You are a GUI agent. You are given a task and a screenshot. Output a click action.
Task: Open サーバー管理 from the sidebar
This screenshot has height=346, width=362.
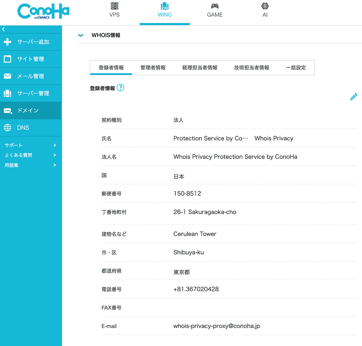coord(31,93)
